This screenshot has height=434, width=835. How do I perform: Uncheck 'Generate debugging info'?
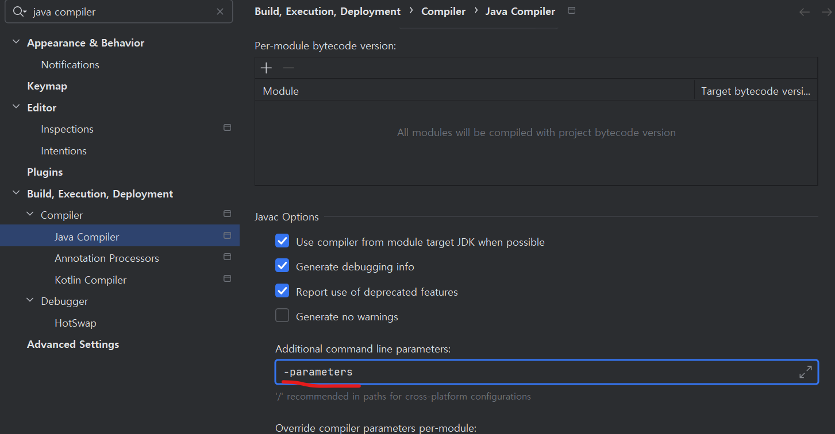pyautogui.click(x=282, y=266)
